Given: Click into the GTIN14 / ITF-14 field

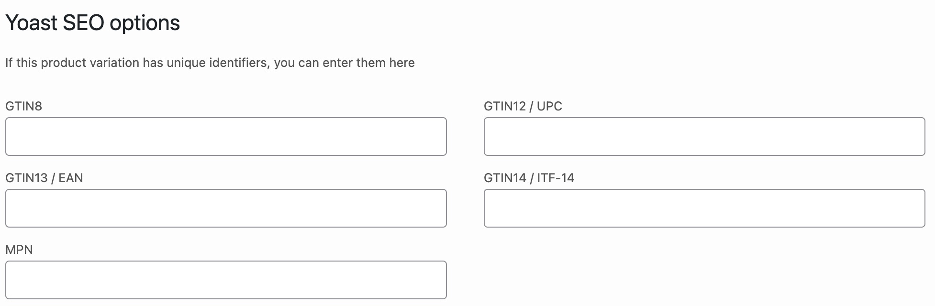Looking at the screenshot, I should pyautogui.click(x=704, y=208).
